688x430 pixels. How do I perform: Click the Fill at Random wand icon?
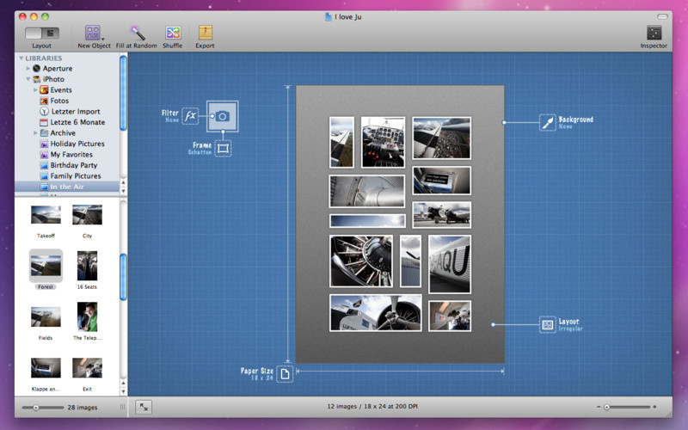tap(138, 33)
